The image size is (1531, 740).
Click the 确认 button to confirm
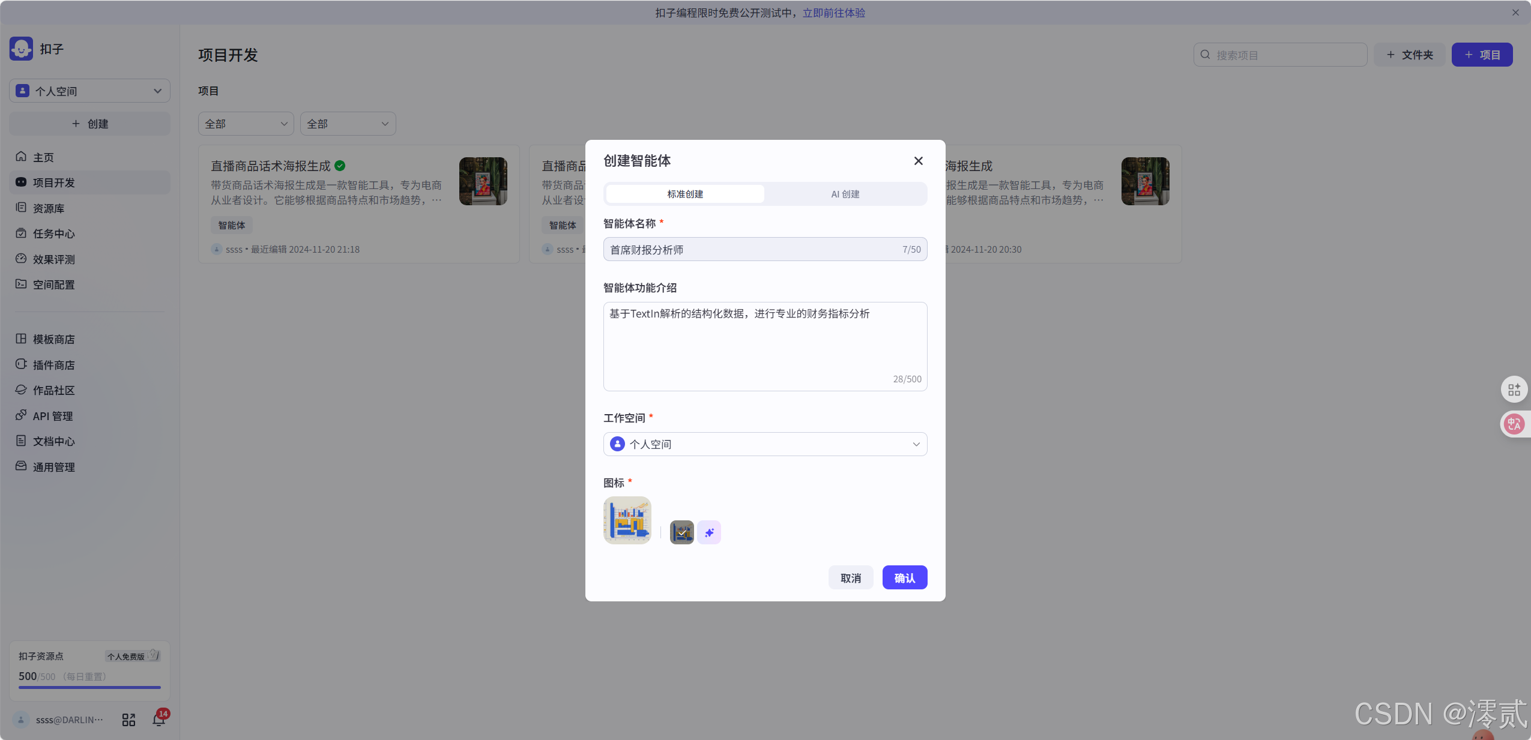(x=904, y=577)
